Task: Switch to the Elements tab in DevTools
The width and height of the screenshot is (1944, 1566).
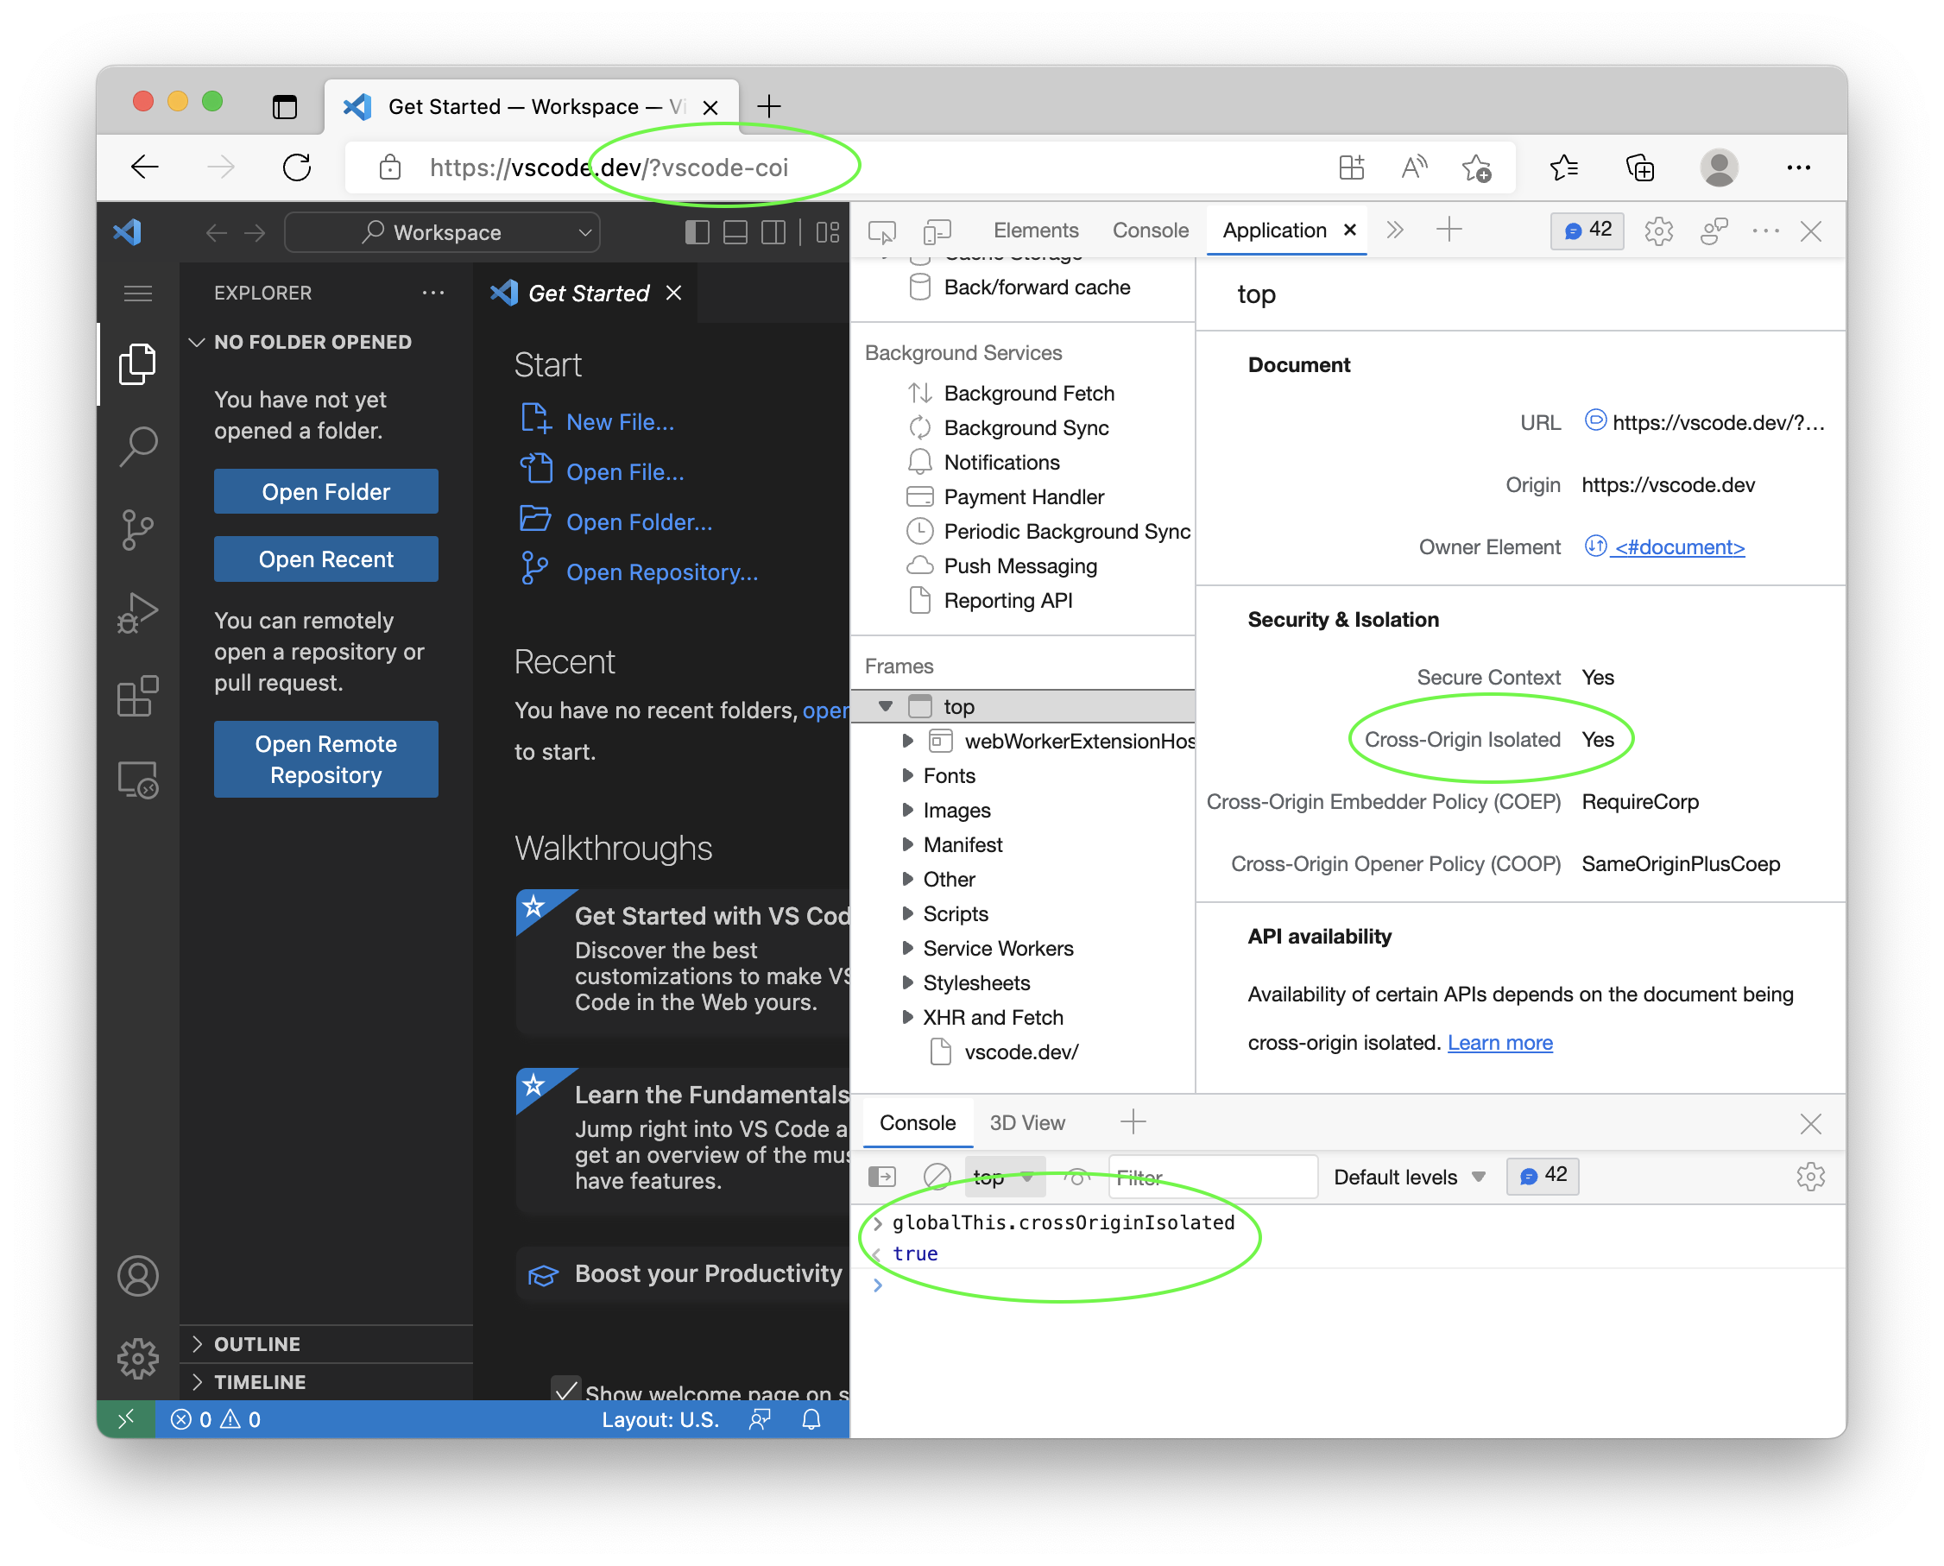Action: pyautogui.click(x=1035, y=230)
